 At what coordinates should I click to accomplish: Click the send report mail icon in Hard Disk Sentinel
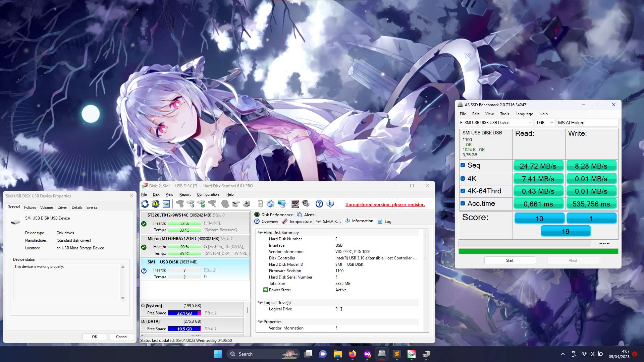pyautogui.click(x=271, y=204)
